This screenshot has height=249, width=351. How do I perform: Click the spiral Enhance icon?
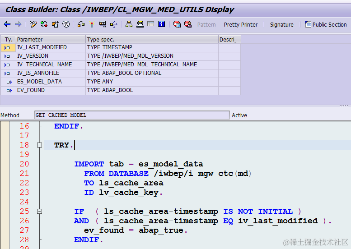66,24
